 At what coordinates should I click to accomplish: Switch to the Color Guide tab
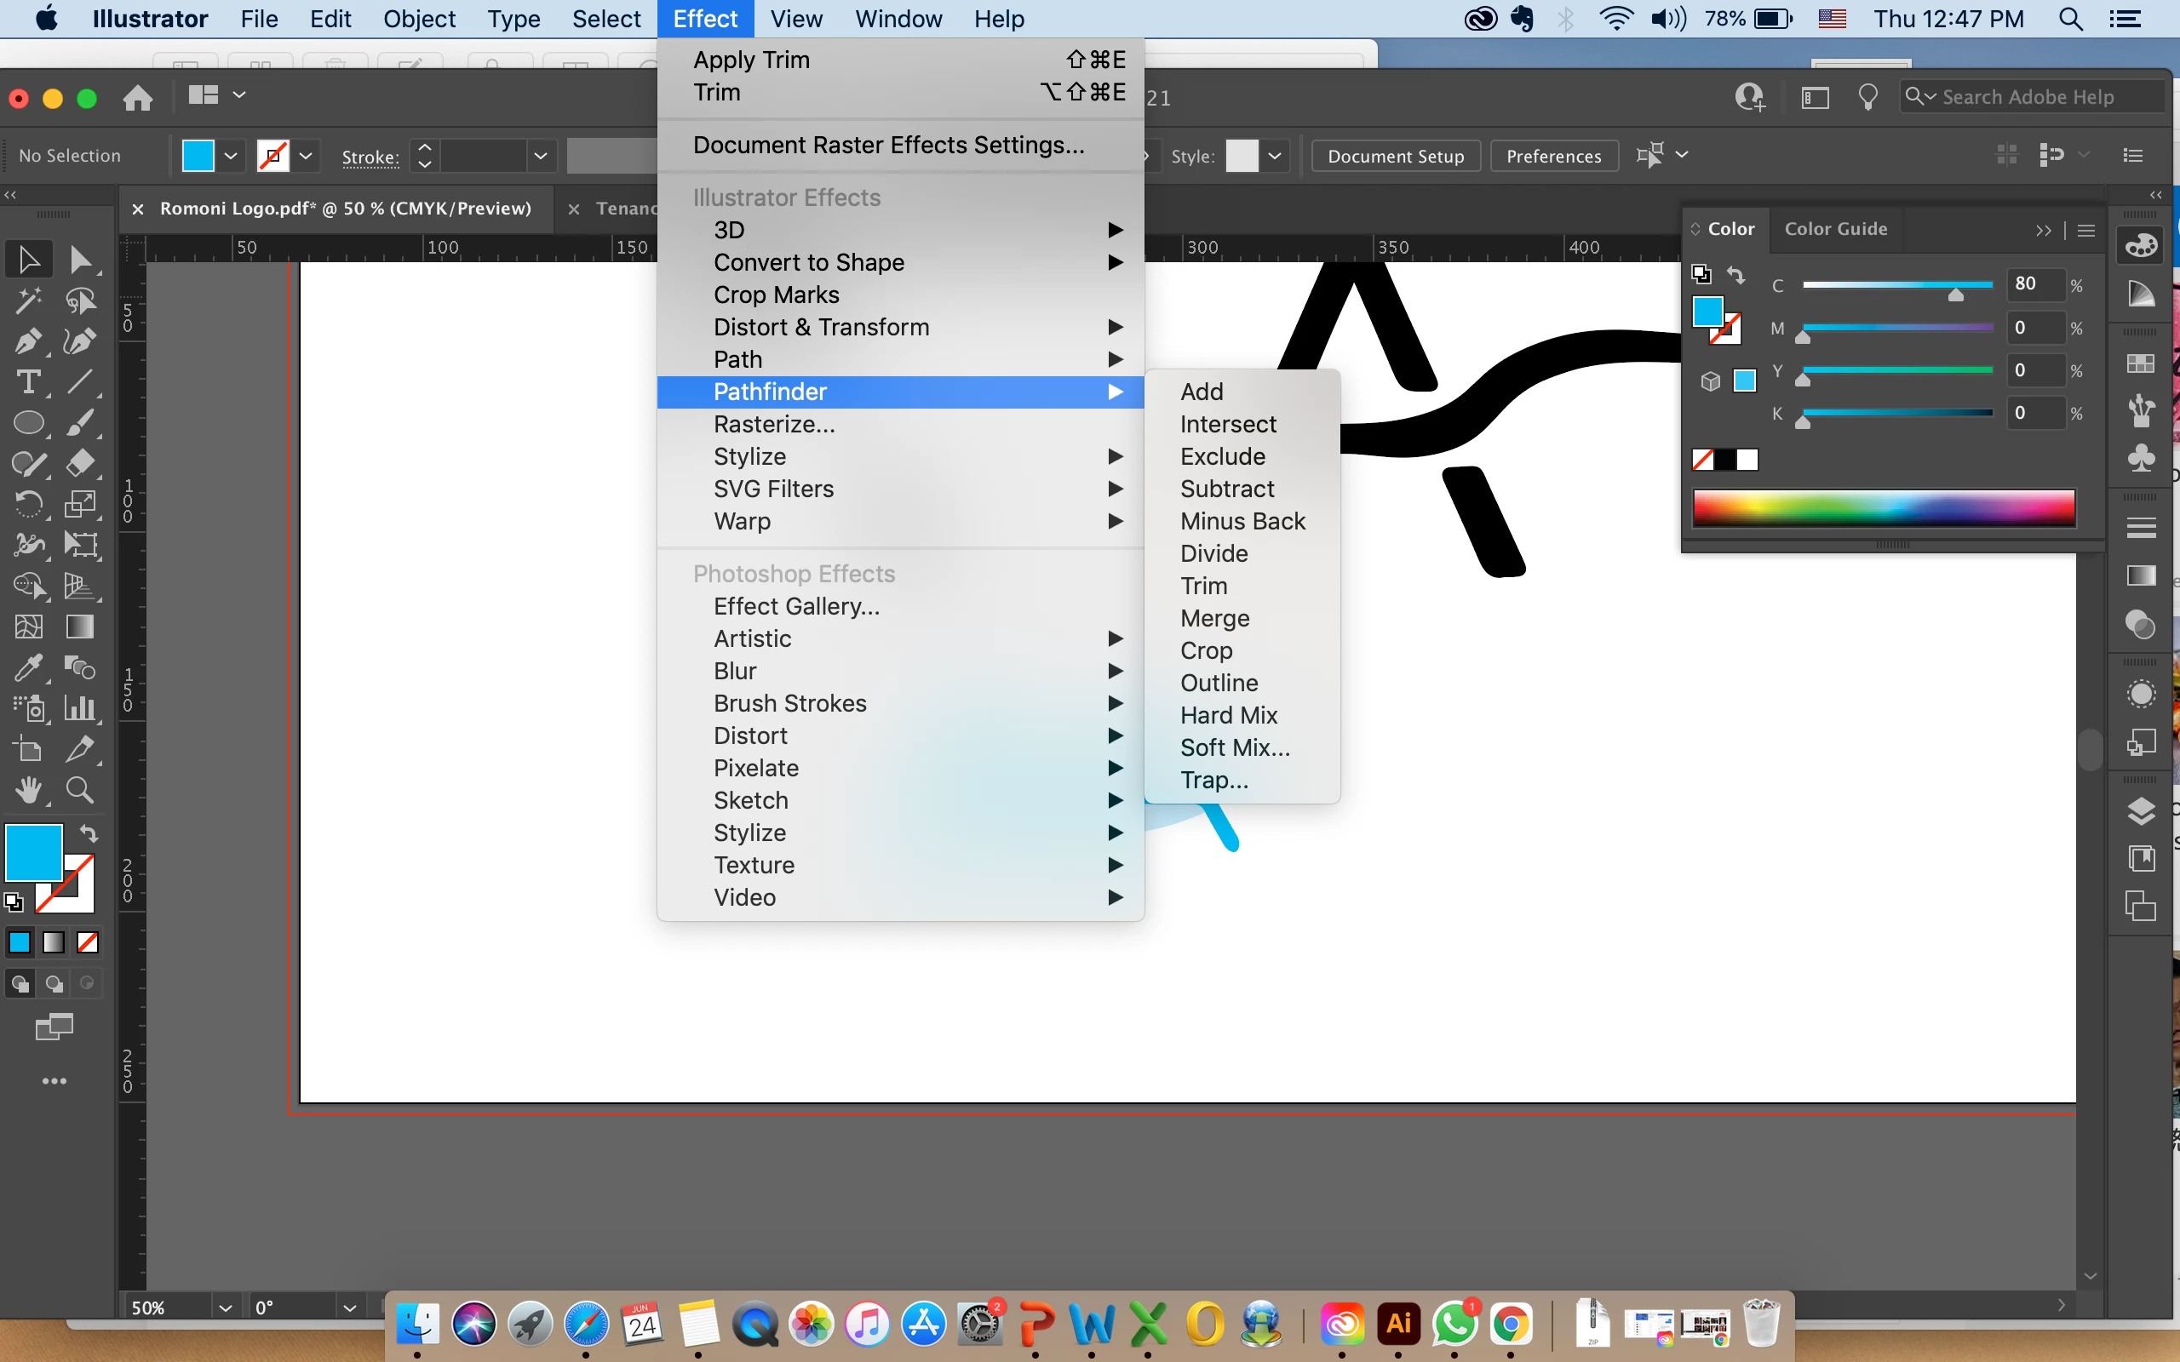1835,229
